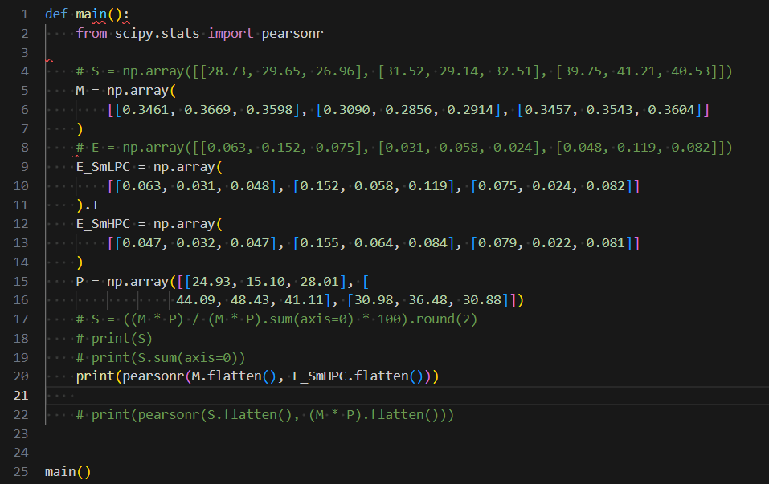
Task: Click line number 21 in the gutter
Action: (24, 394)
